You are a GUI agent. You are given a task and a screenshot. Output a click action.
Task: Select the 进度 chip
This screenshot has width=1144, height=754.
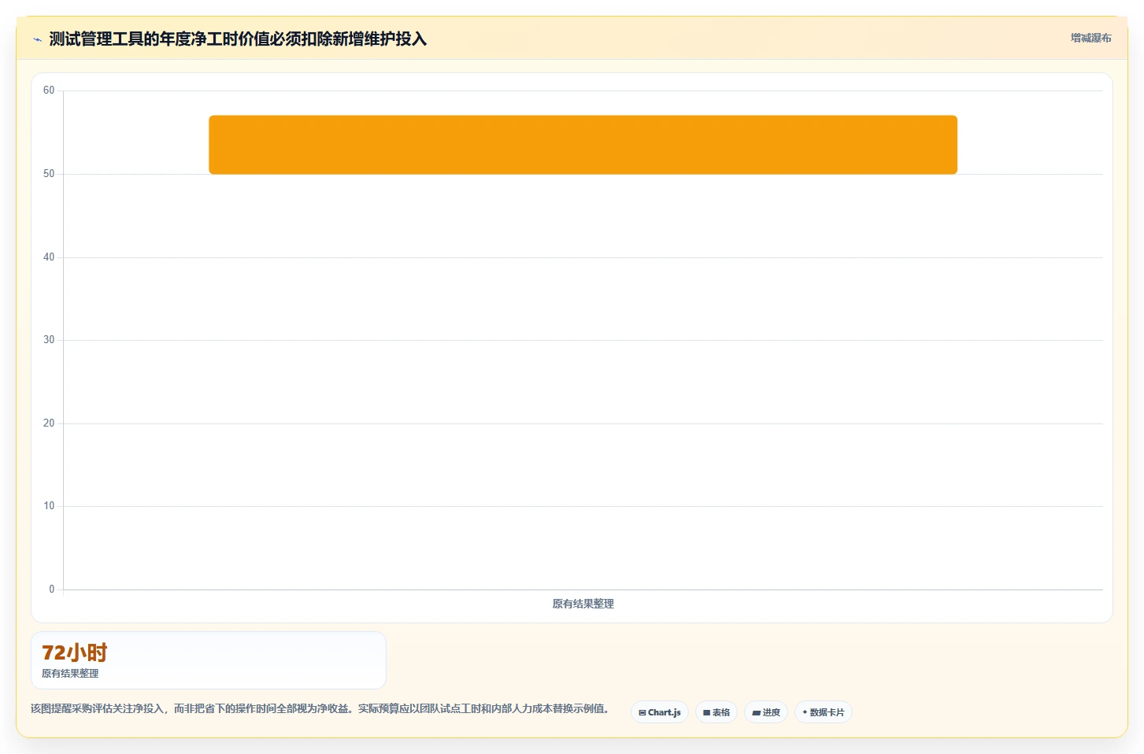tap(766, 712)
